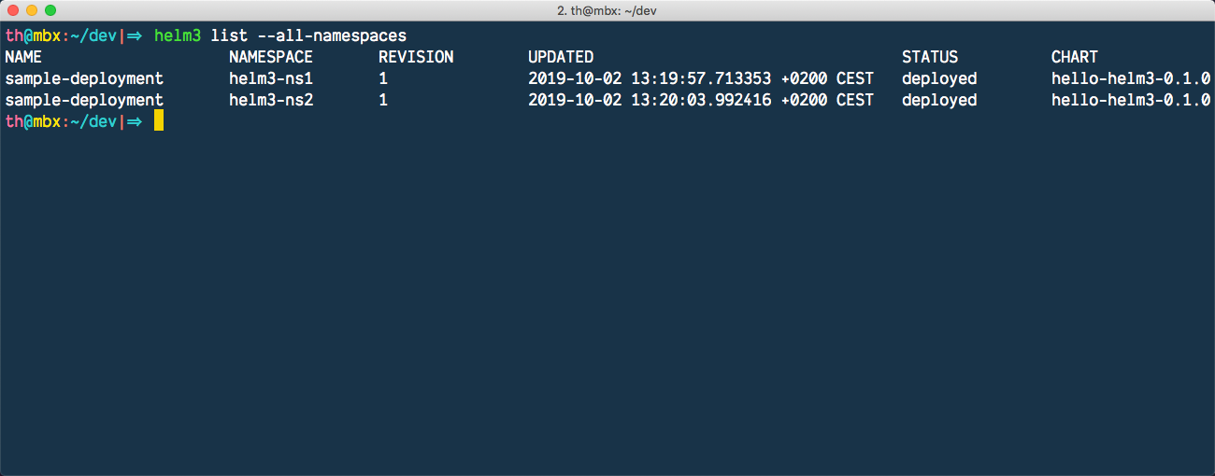Click the NAME column header
This screenshot has height=476, width=1215.
23,57
